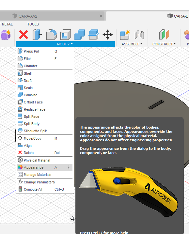Choose Change Parameters menu entry
This screenshot has width=189, height=234.
[x=45, y=182]
